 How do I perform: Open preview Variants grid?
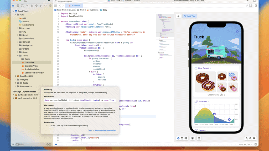pos(186,138)
